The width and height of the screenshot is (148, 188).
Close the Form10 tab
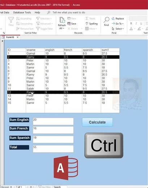[18, 37]
